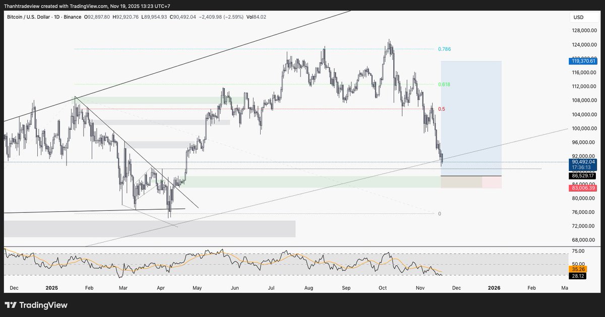Click the 112,000.00 price axis label
This screenshot has width=605, height=317.
pos(585,87)
